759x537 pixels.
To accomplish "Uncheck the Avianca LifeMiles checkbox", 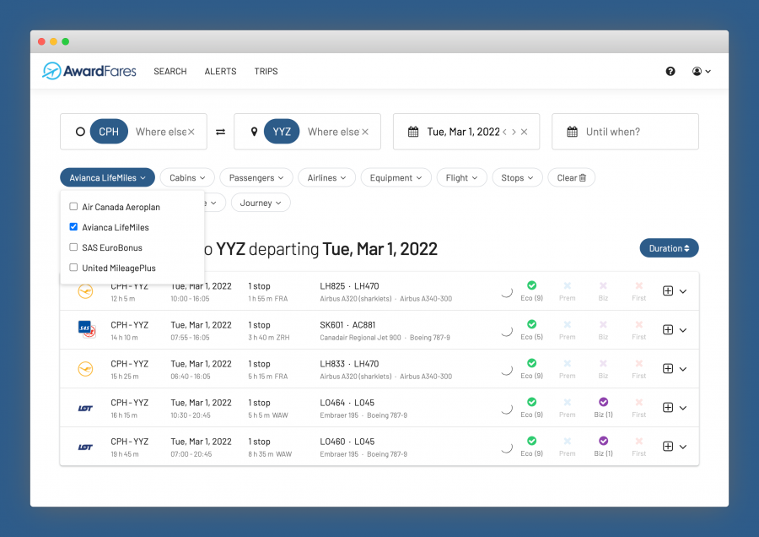I will [73, 227].
